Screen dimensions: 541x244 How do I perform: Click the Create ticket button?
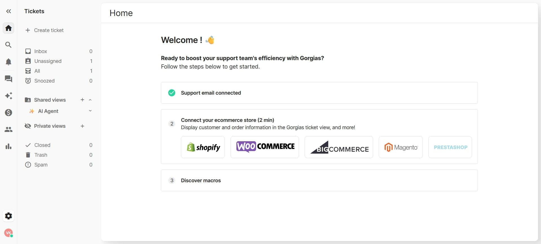click(45, 30)
